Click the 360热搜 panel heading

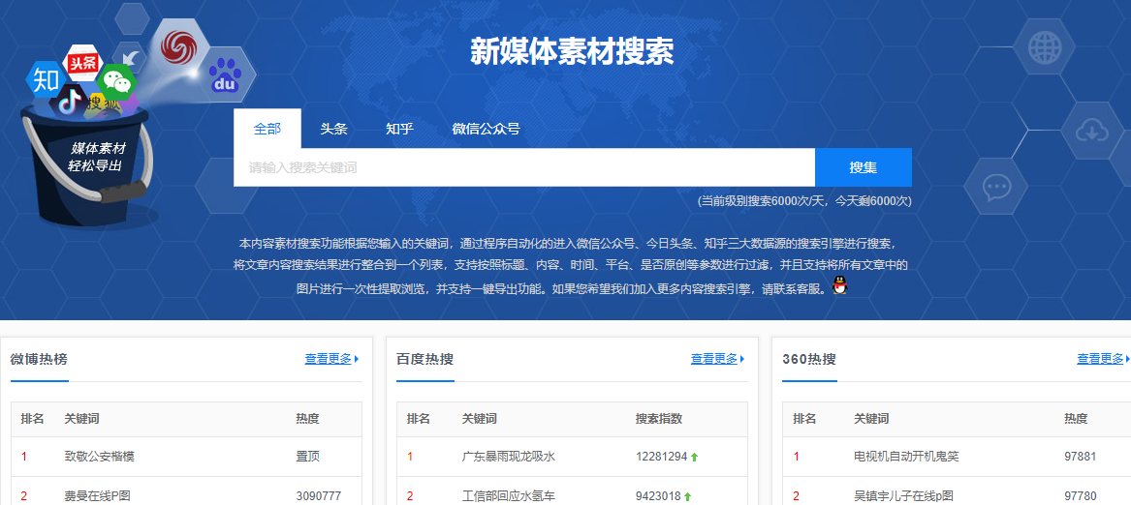(x=809, y=360)
